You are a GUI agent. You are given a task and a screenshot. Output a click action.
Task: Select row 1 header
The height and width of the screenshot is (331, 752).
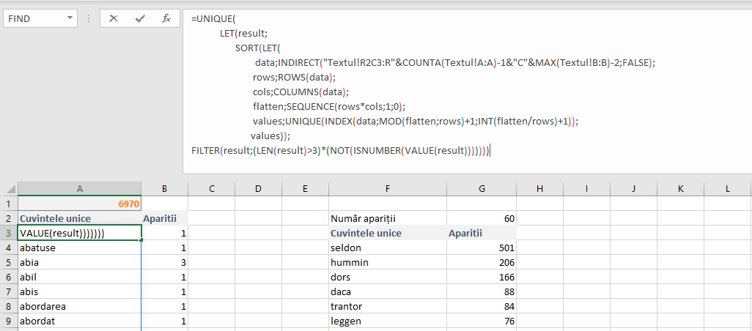click(9, 204)
